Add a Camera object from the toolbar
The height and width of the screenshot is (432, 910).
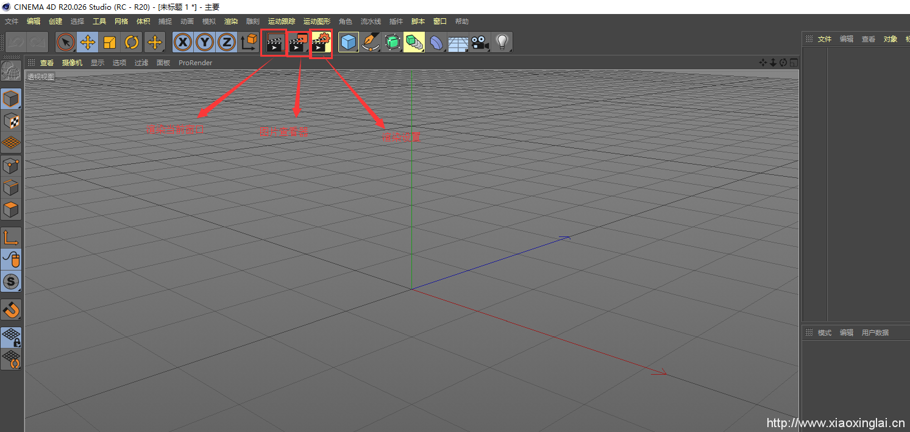click(x=480, y=43)
